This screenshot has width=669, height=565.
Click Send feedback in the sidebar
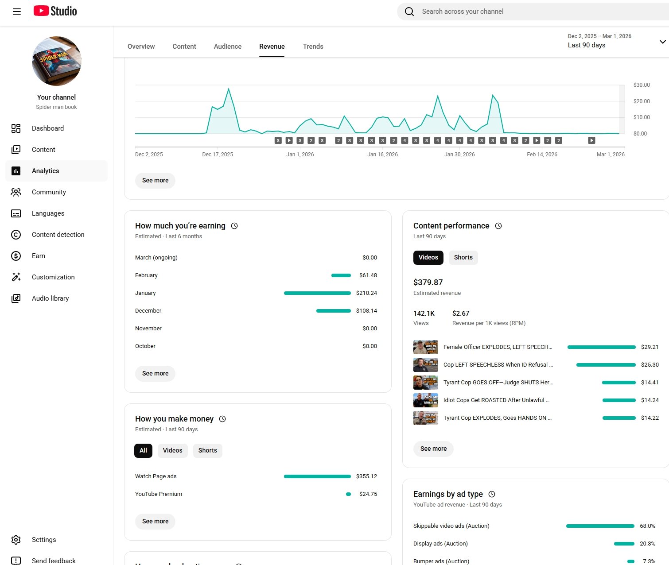53,561
